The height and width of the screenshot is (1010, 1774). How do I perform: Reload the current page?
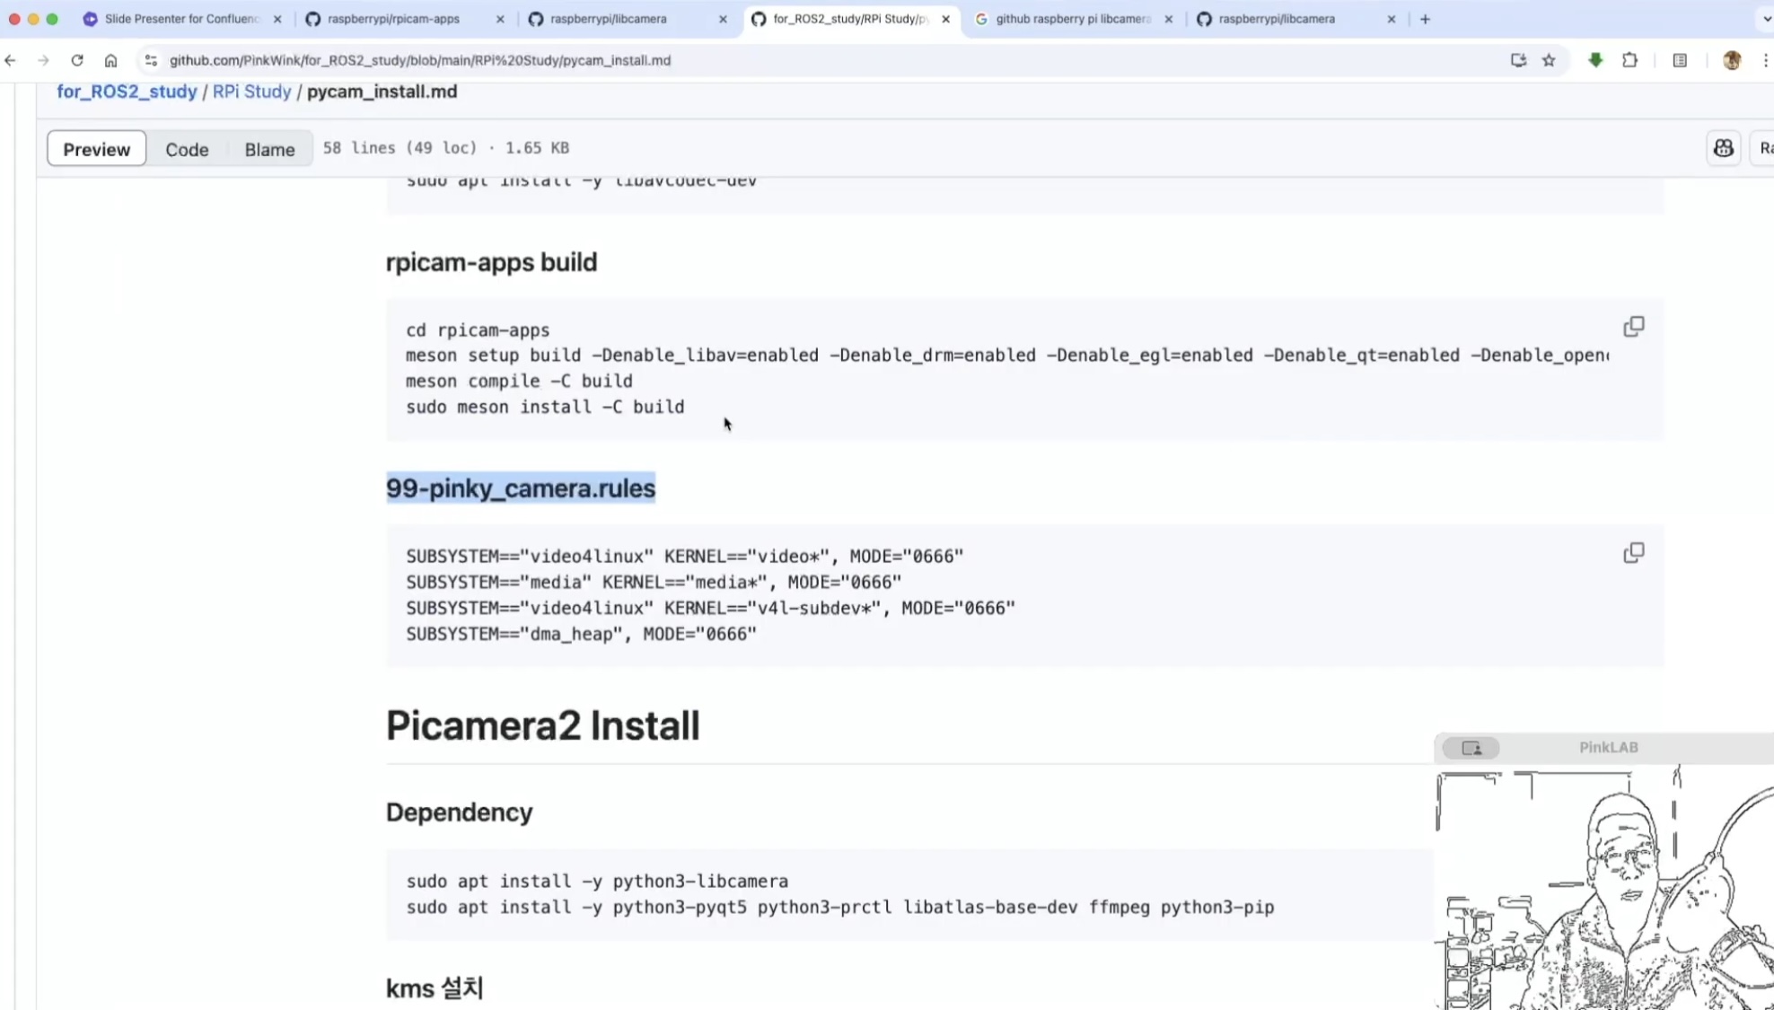coord(77,60)
